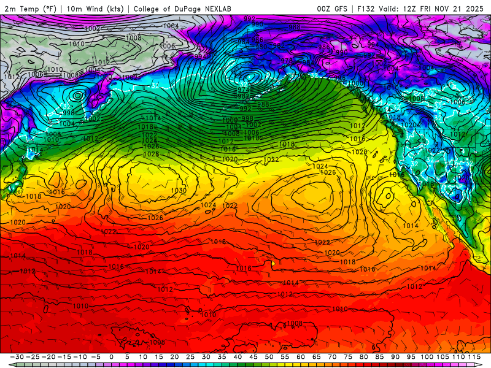Viewport: 491px width, 368px height.
Task: Click the -20 value on temperature scale
Action: point(49,357)
